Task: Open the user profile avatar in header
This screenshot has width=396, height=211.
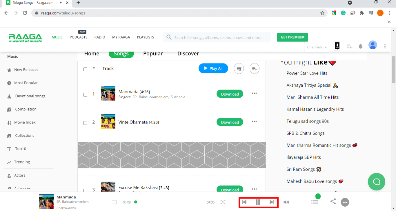Action: coord(373,45)
